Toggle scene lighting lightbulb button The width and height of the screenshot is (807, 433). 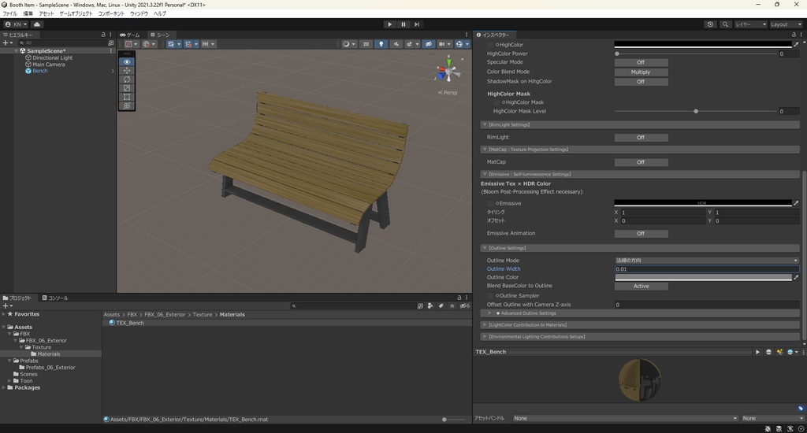pos(381,44)
